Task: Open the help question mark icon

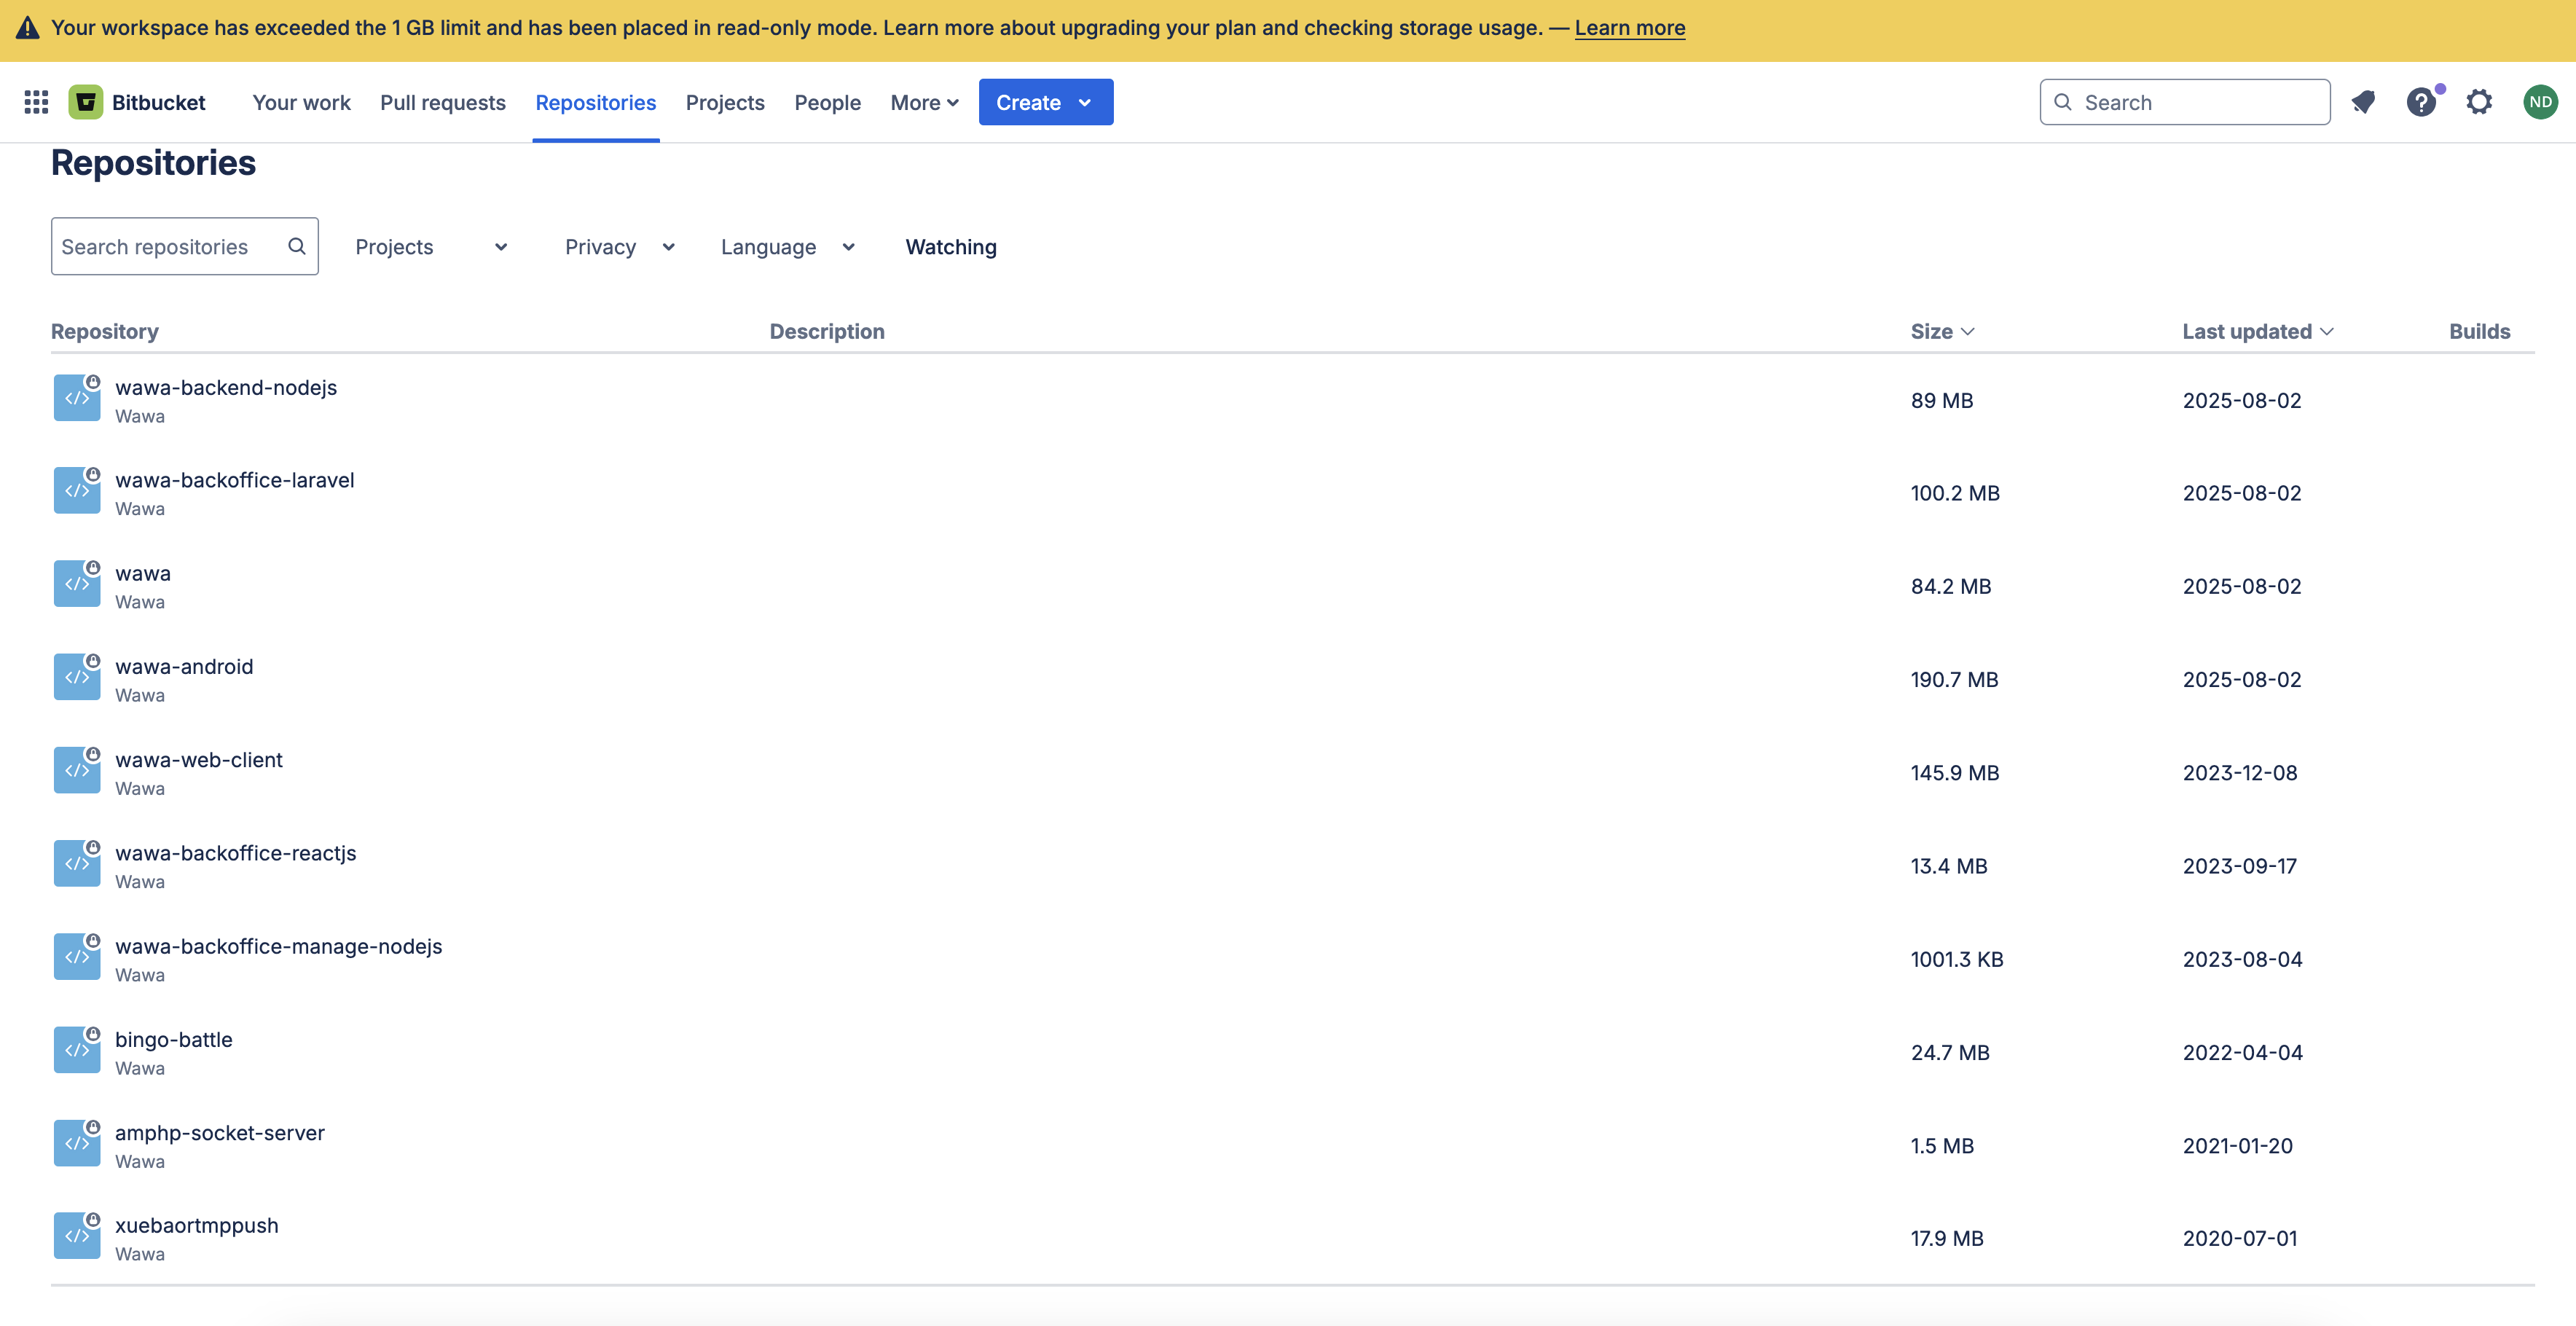Action: tap(2421, 102)
